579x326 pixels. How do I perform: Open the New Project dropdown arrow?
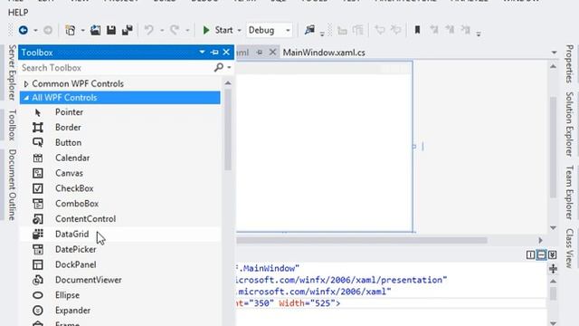pyautogui.click(x=82, y=30)
